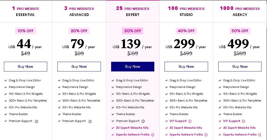
Task: Click the 50% OFF discount badge
Action: [x=240, y=31]
